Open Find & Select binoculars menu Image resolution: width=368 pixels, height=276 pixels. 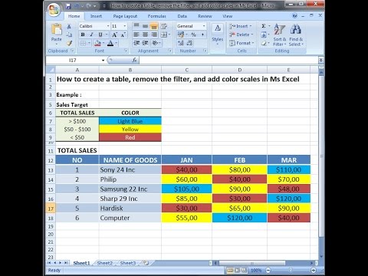coord(296,35)
